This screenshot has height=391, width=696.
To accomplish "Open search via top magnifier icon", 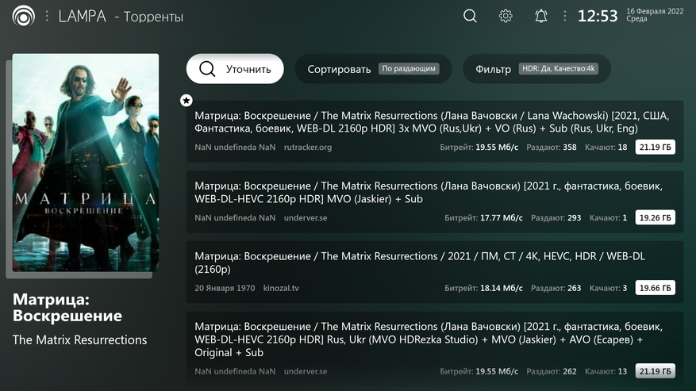I will pos(470,16).
